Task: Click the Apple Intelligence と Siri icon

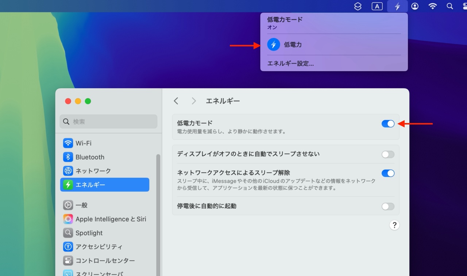Action: (x=68, y=219)
